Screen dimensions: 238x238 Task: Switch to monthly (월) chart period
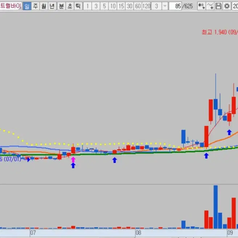[x=44, y=6]
